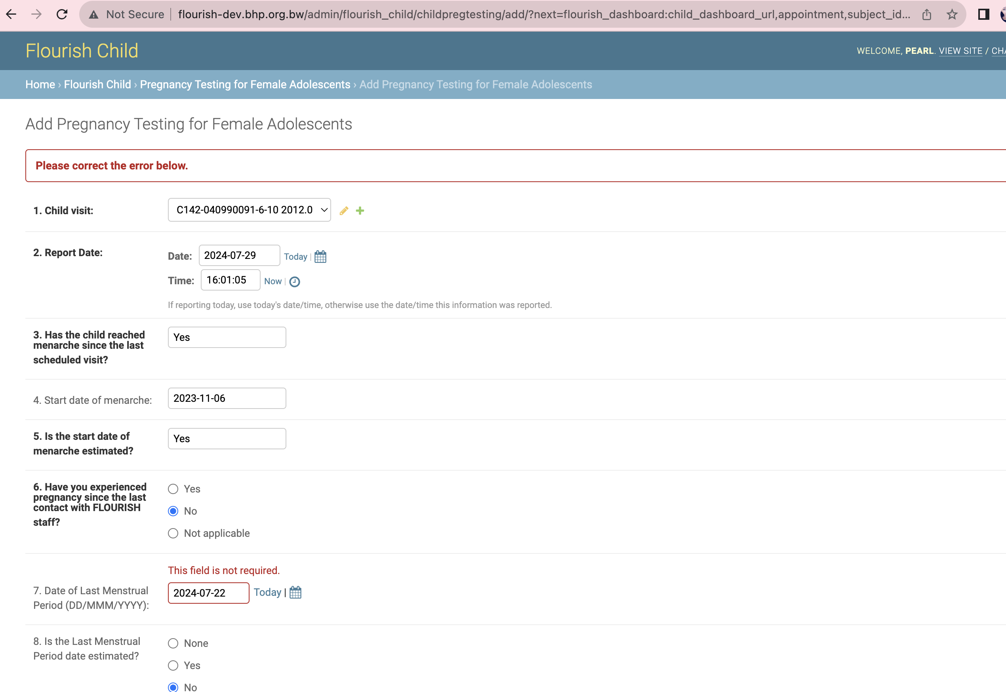1006x692 pixels.
Task: Click Home in the breadcrumb
Action: [x=40, y=85]
